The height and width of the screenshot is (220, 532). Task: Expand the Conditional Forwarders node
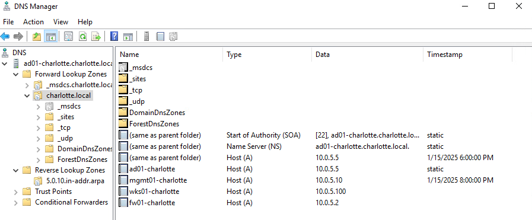(15, 203)
